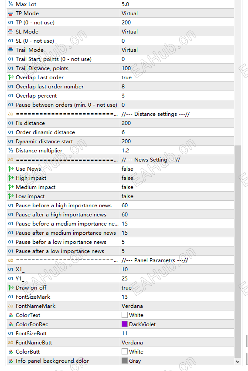The width and height of the screenshot is (248, 371).
Task: Open the TP Mode Virtual value list
Action: point(177,13)
